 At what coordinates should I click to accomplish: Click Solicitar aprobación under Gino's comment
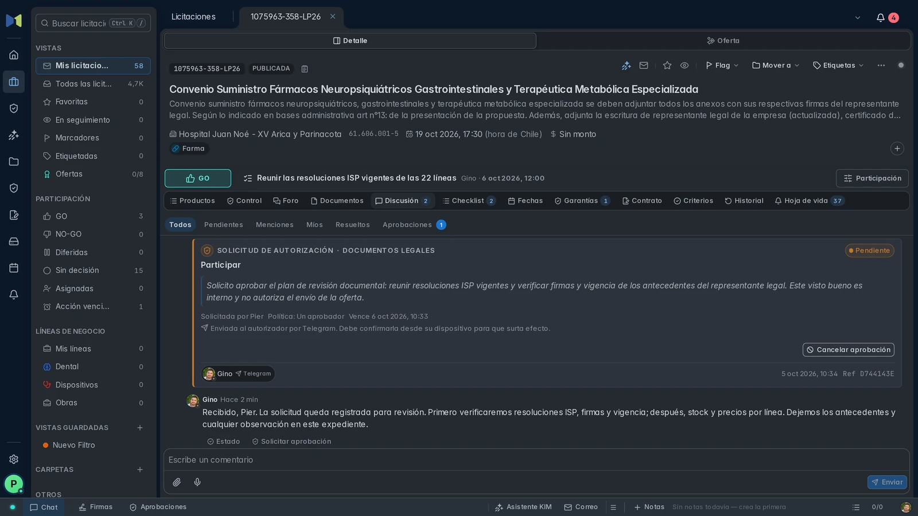(291, 441)
